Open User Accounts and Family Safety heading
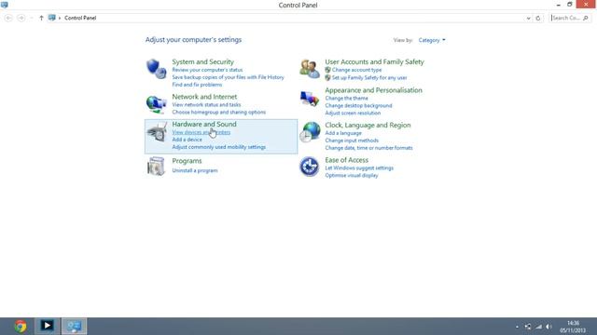This screenshot has width=597, height=335. tap(374, 61)
